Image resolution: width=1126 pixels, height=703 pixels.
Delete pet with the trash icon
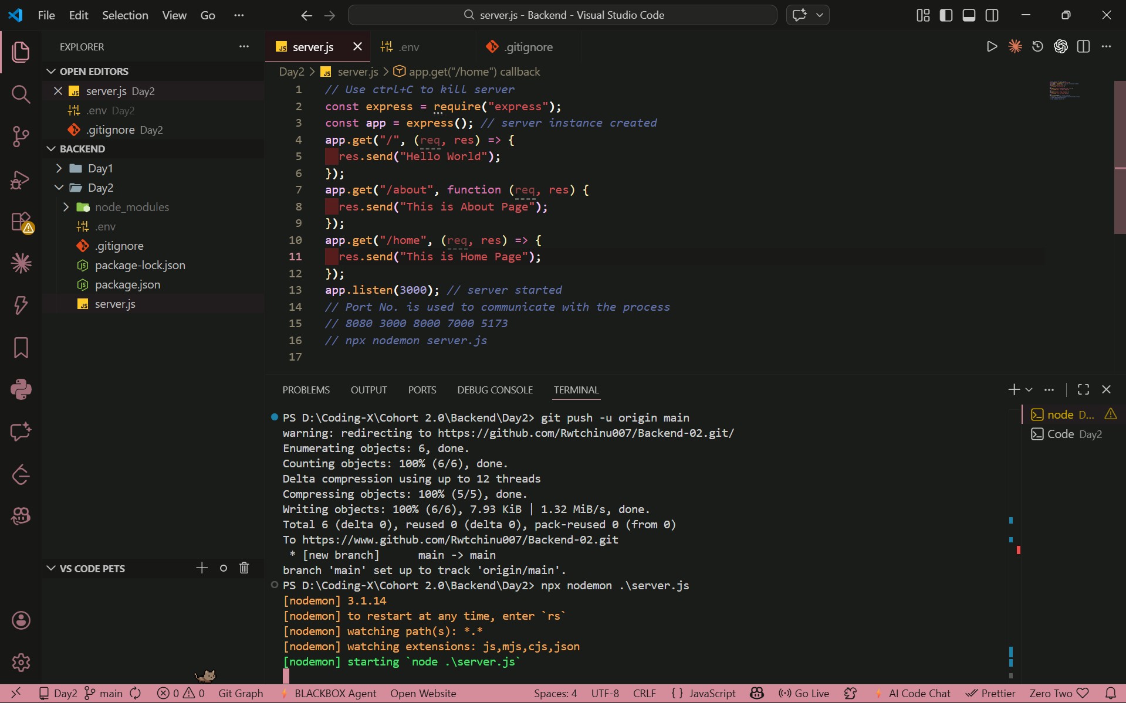(x=244, y=568)
